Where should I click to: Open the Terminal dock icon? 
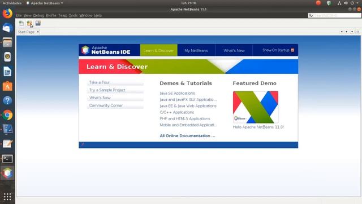click(x=7, y=159)
